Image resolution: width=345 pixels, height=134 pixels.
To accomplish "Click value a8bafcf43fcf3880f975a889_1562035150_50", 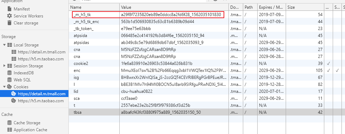I will click(x=161, y=112).
